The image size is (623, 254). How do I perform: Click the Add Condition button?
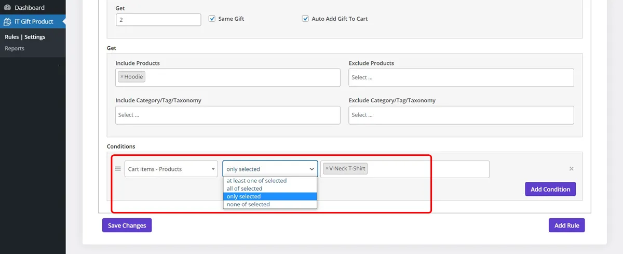pyautogui.click(x=550, y=189)
